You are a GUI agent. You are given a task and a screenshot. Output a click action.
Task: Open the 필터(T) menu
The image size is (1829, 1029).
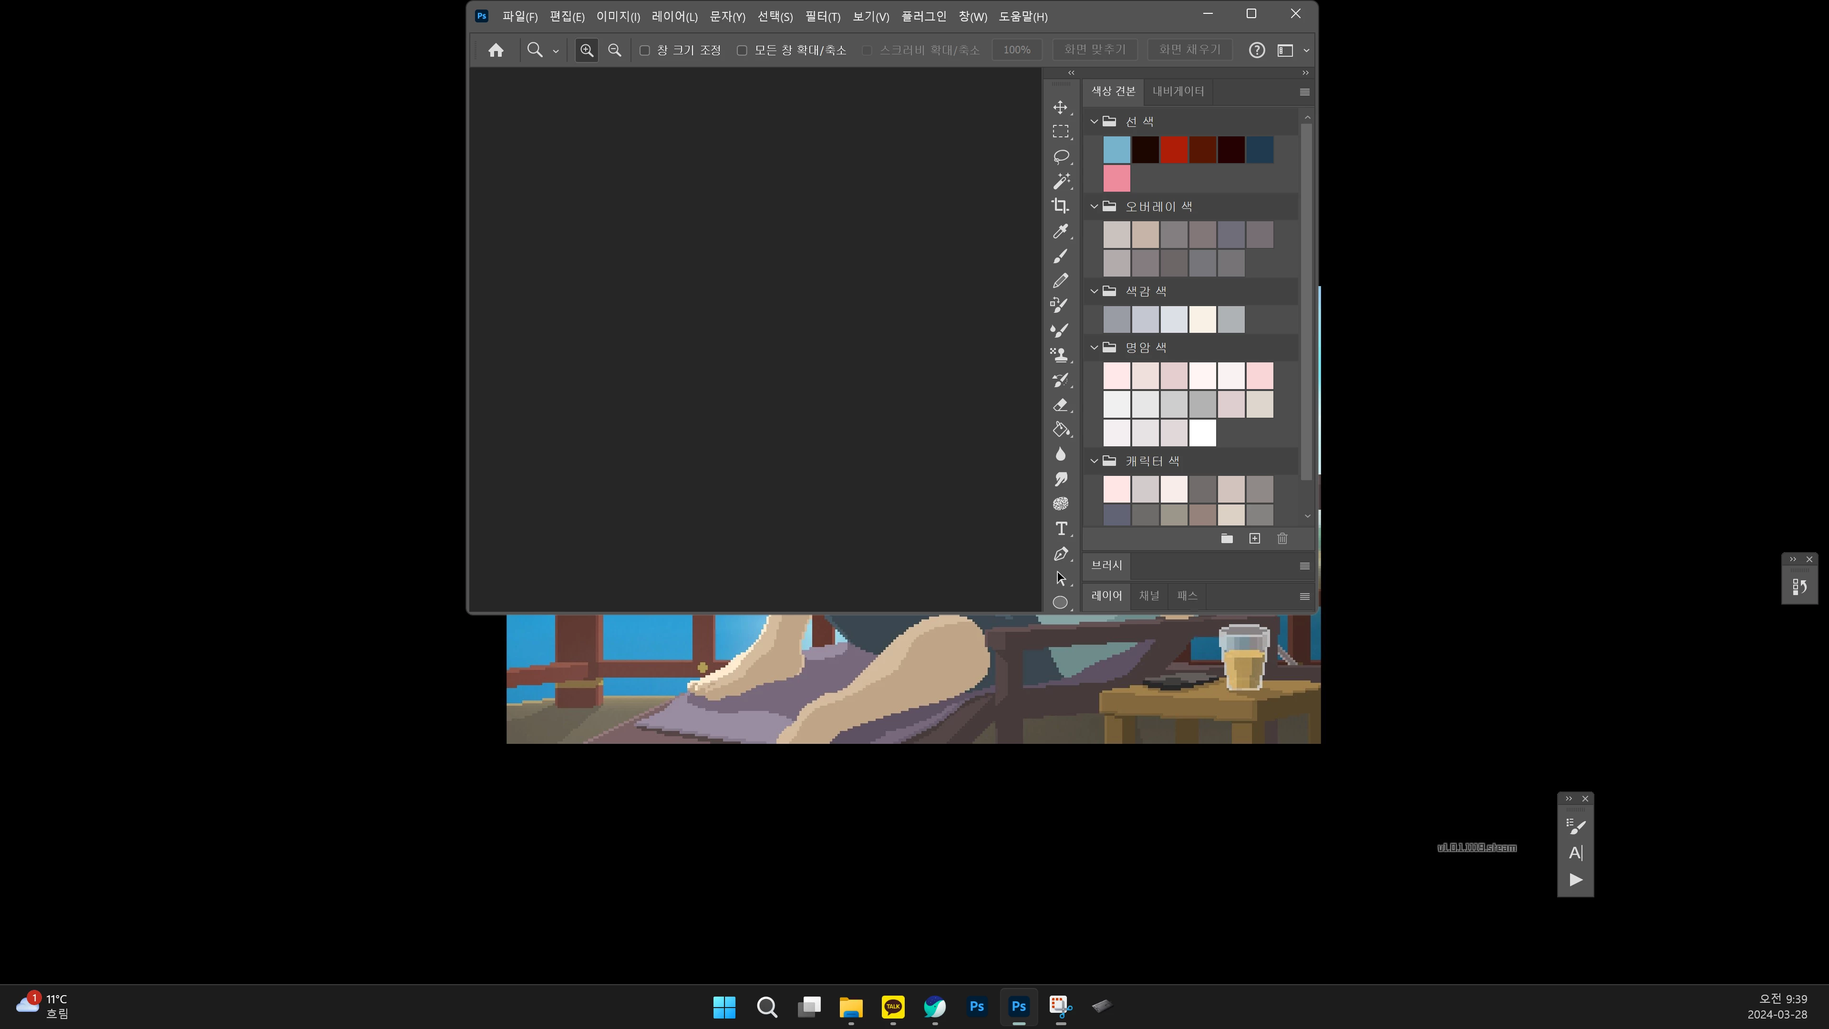coord(822,16)
